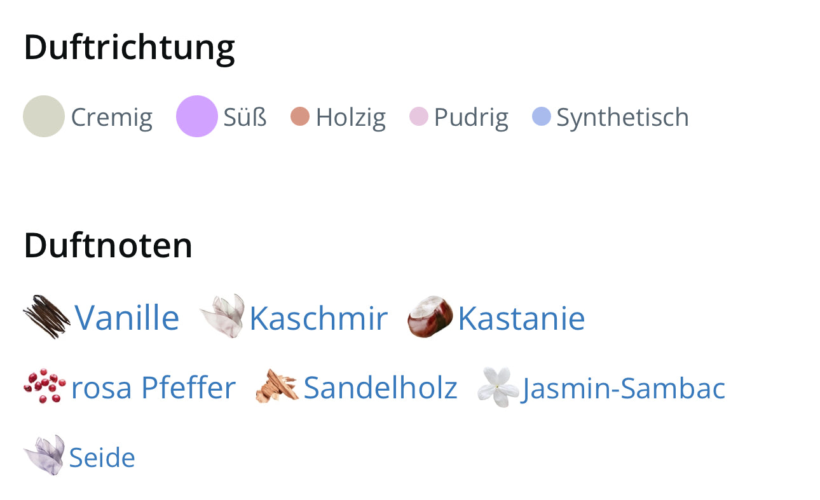Click the white jasmine flower icon

498,387
